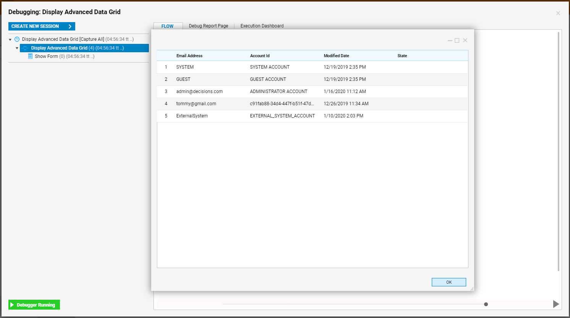Click the c91fab88-34d4 account id cell
Screen dimensions: 570x318
[282, 104]
